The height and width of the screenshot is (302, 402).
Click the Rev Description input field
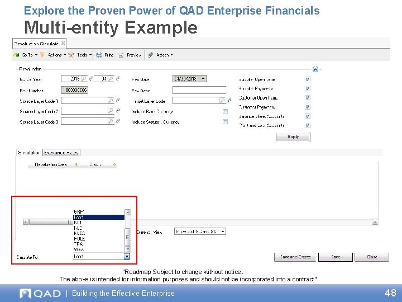click(199, 90)
